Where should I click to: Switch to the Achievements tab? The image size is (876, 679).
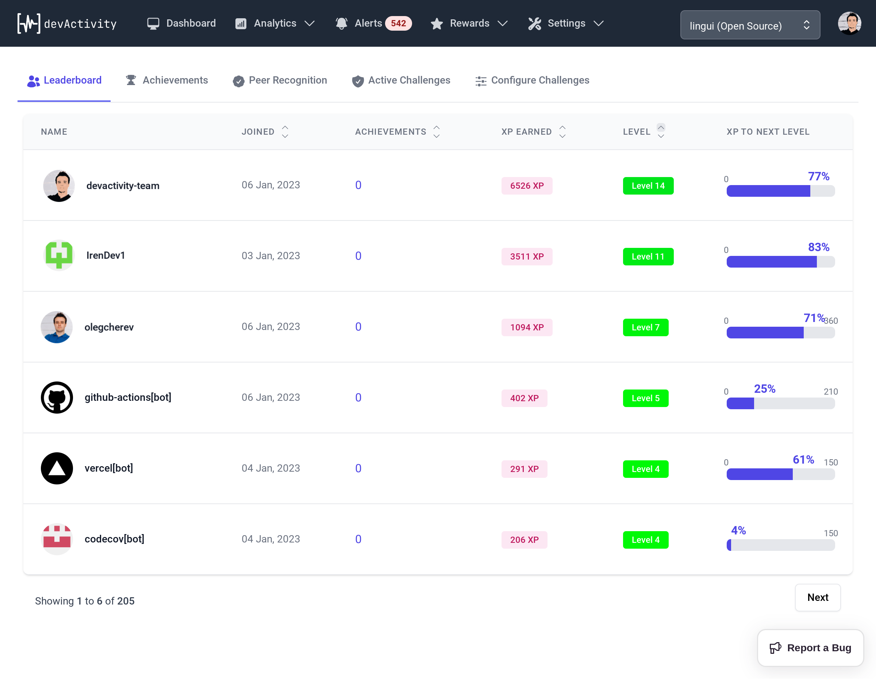[174, 80]
